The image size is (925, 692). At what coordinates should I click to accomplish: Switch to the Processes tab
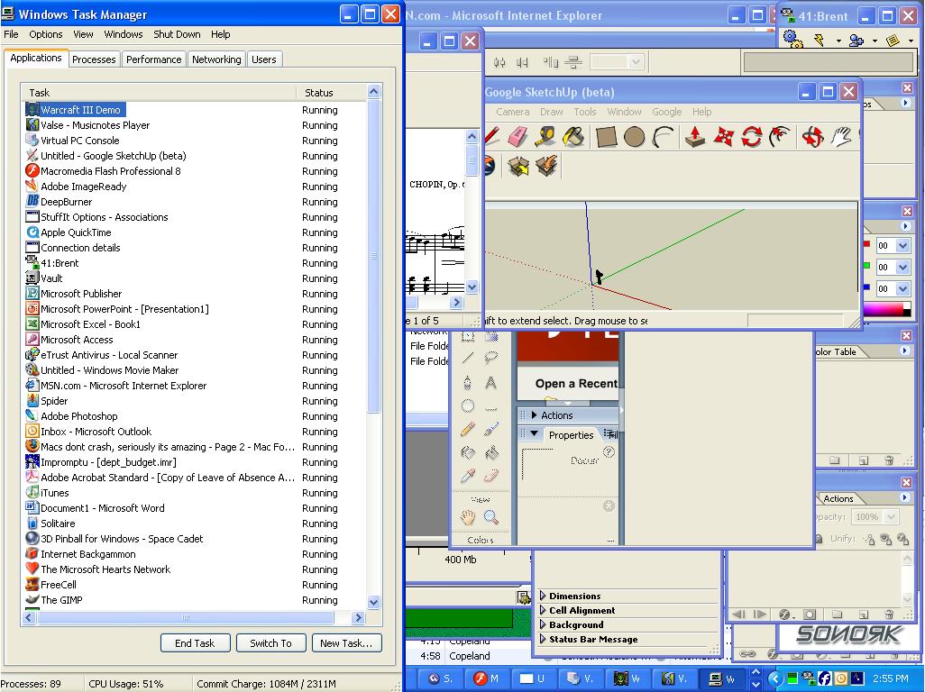click(94, 59)
